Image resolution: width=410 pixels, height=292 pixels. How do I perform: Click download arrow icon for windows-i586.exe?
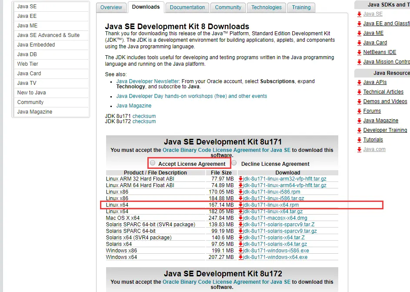241,251
